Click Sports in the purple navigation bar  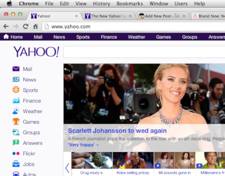click(83, 37)
